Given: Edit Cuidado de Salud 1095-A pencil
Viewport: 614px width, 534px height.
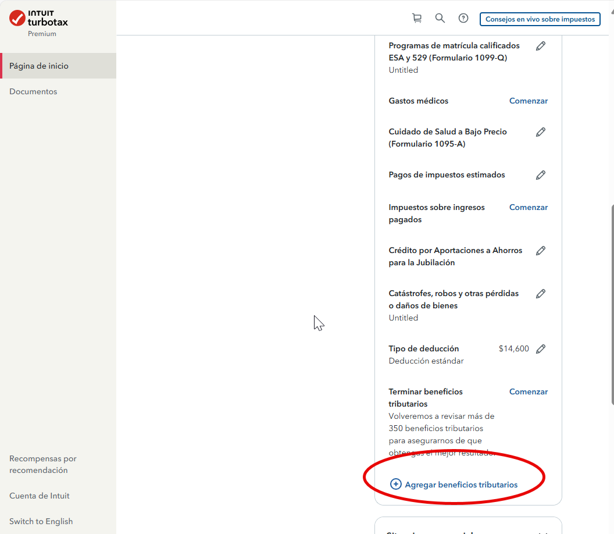Looking at the screenshot, I should (x=541, y=132).
